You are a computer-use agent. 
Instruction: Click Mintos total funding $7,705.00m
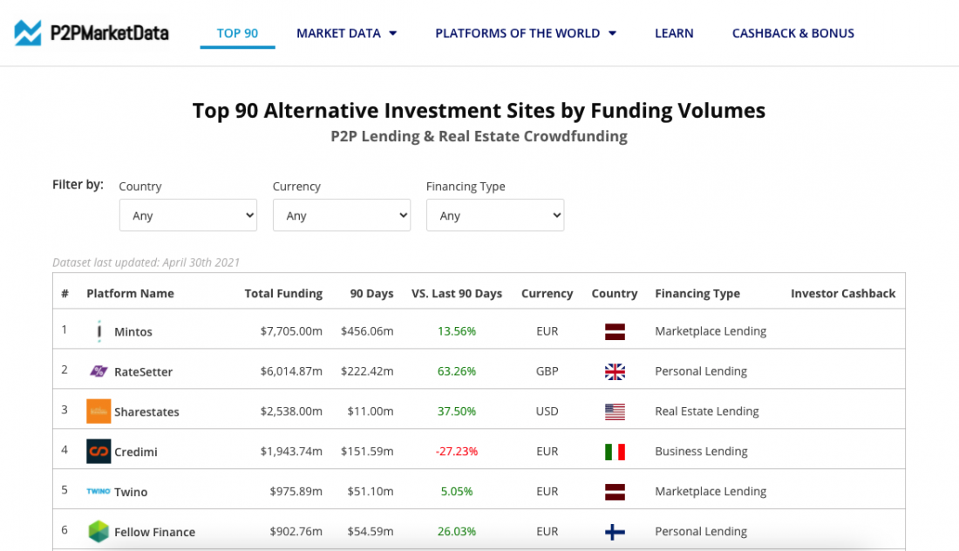pos(291,330)
